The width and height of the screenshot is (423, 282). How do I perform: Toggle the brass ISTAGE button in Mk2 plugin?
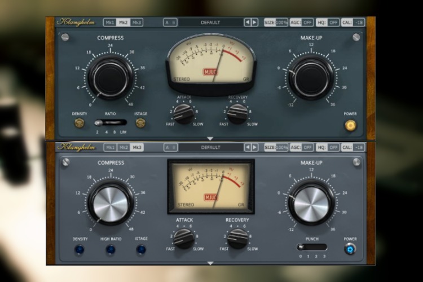[x=140, y=123]
